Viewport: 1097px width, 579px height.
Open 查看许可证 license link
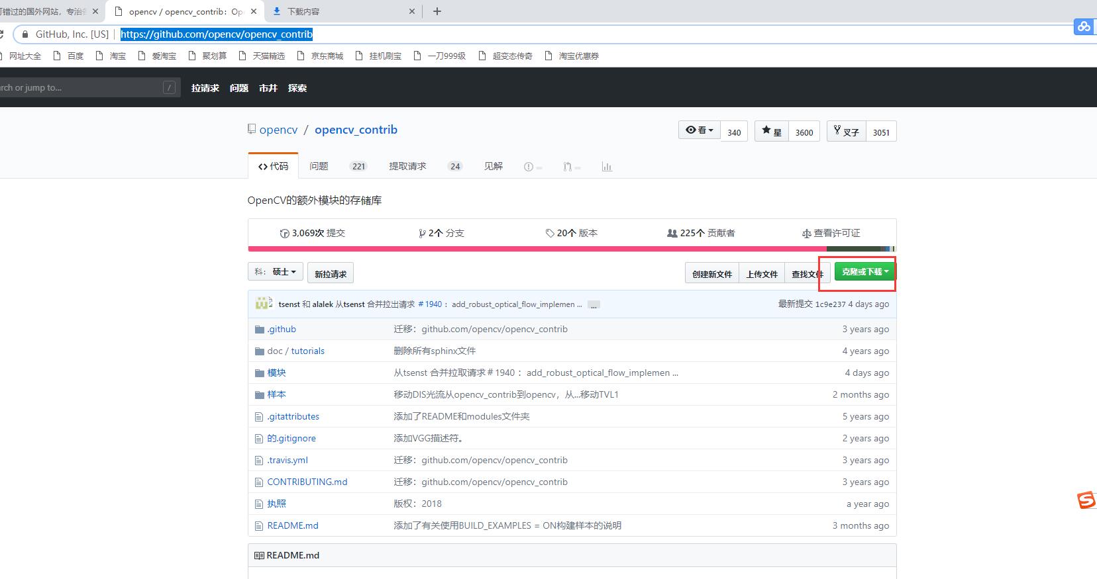(831, 233)
